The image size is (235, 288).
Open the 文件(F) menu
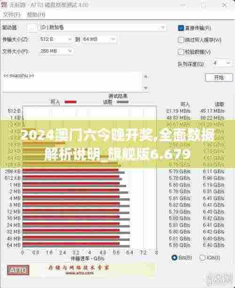point(12,15)
